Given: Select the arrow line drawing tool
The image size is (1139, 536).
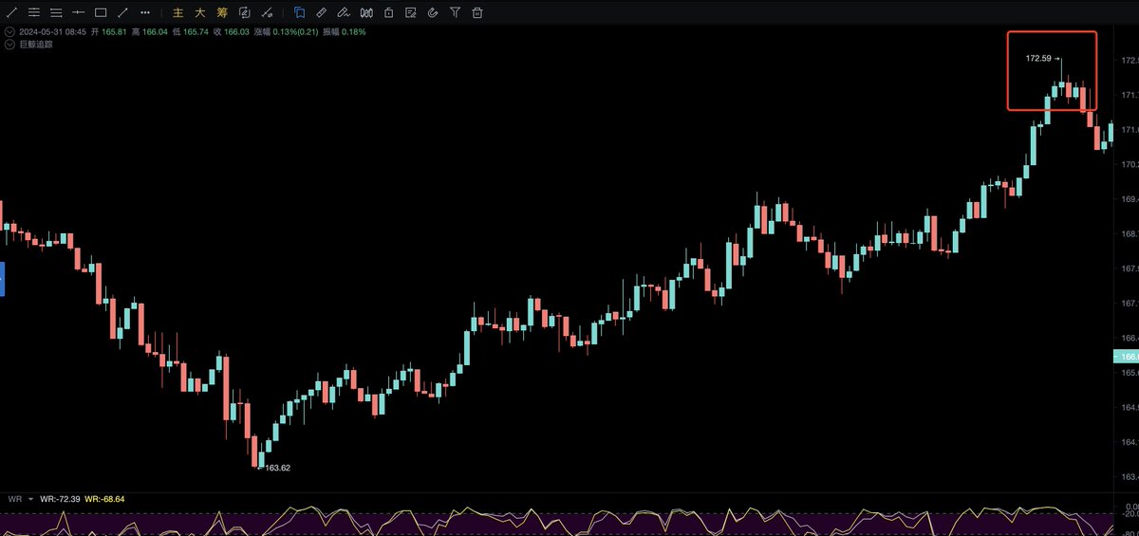Looking at the screenshot, I should [x=121, y=13].
